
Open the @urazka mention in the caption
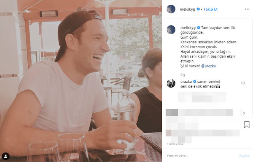point(208,66)
